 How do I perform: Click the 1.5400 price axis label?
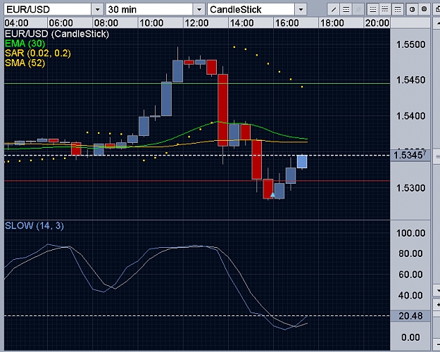410,116
